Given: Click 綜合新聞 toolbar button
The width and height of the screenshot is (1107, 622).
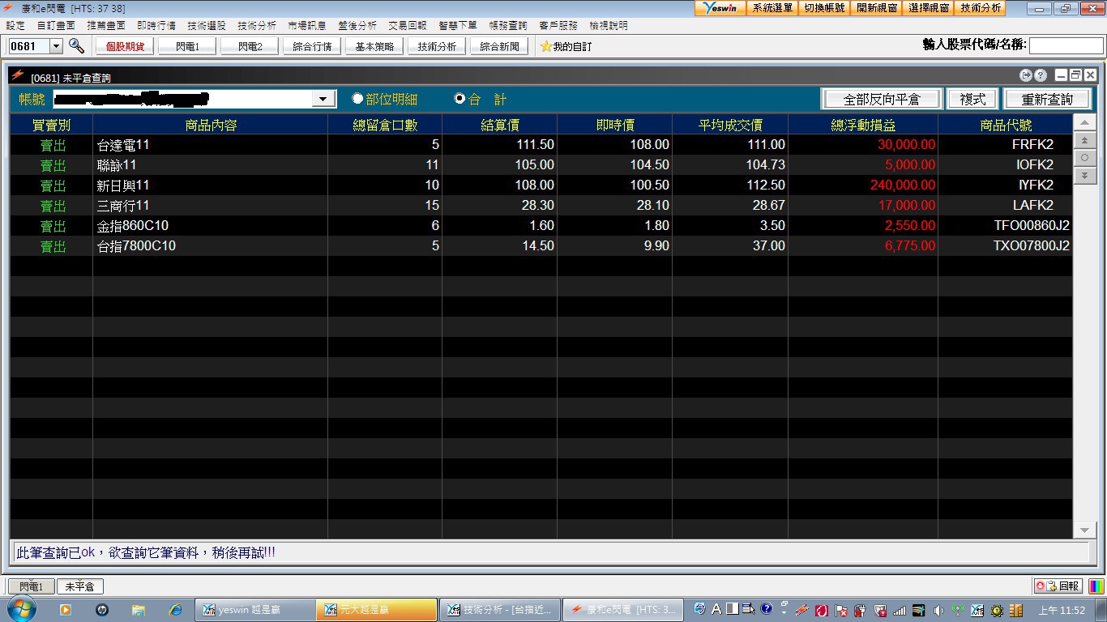Looking at the screenshot, I should coord(499,46).
